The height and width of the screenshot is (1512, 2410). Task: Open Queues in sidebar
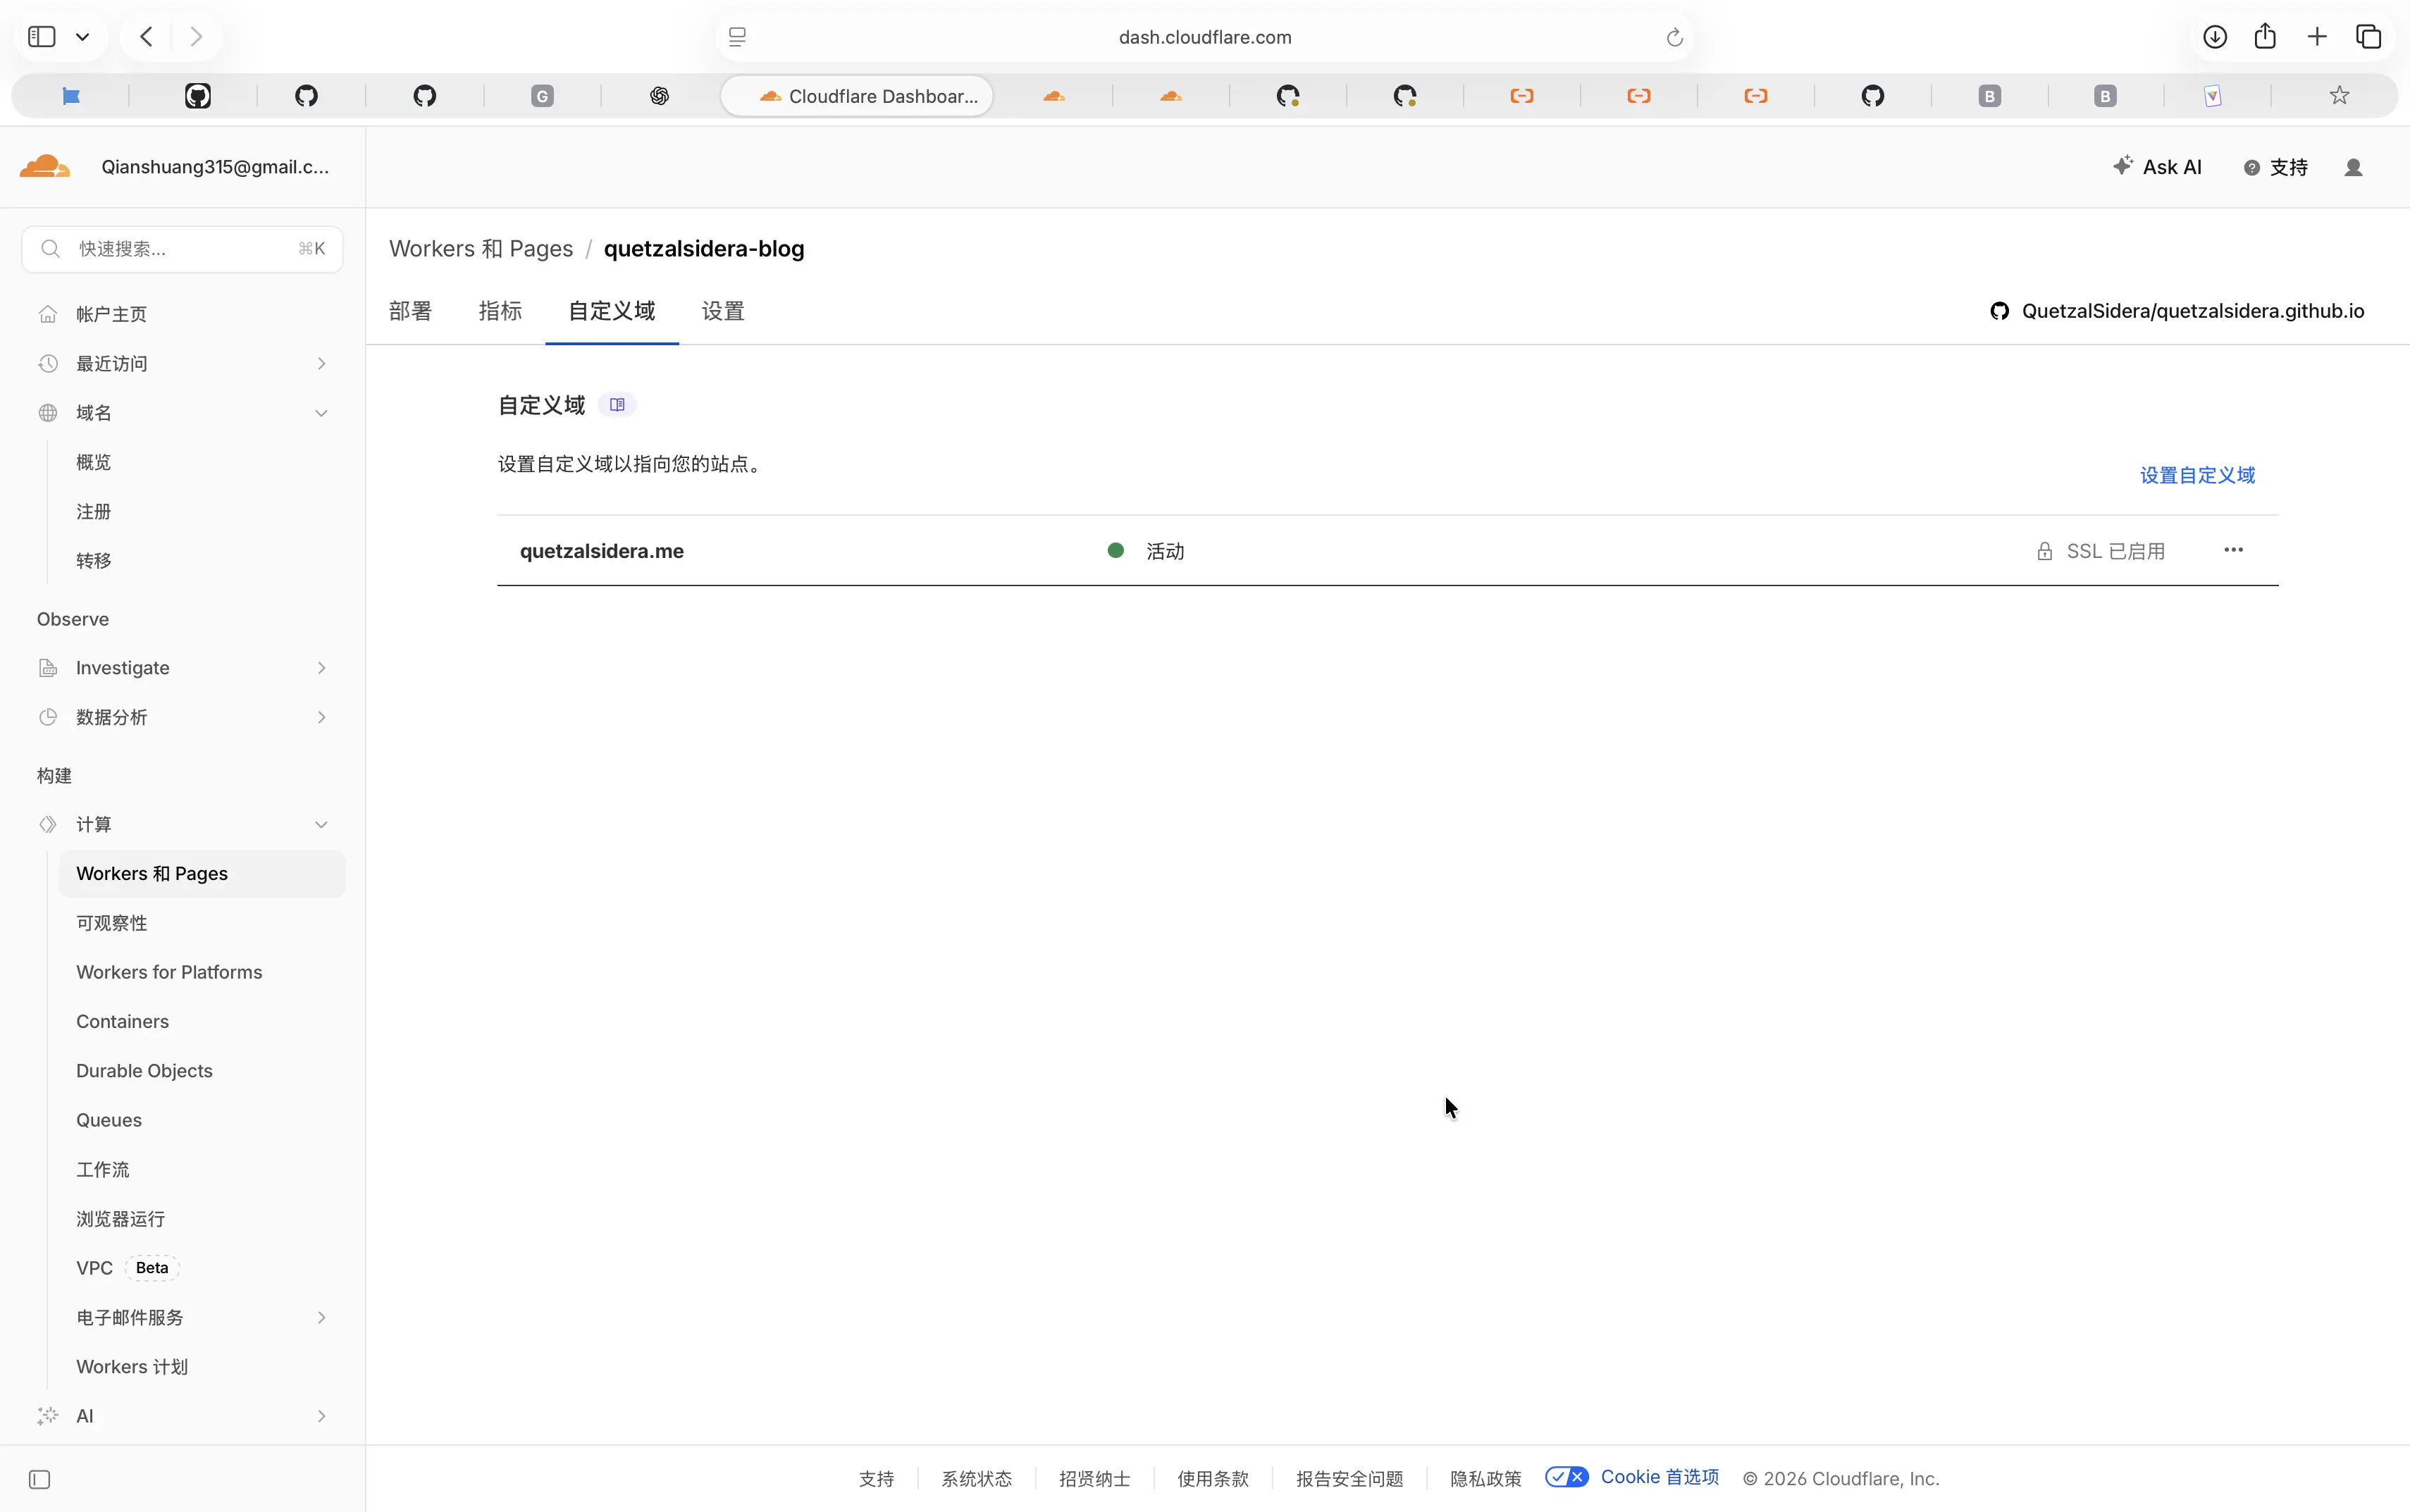tap(109, 1120)
